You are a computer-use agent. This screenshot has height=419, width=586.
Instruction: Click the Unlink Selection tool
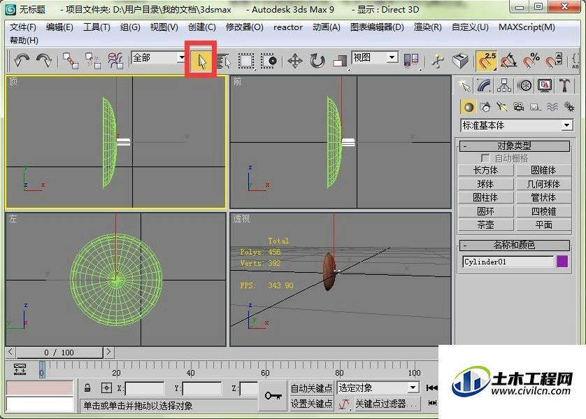pos(93,60)
